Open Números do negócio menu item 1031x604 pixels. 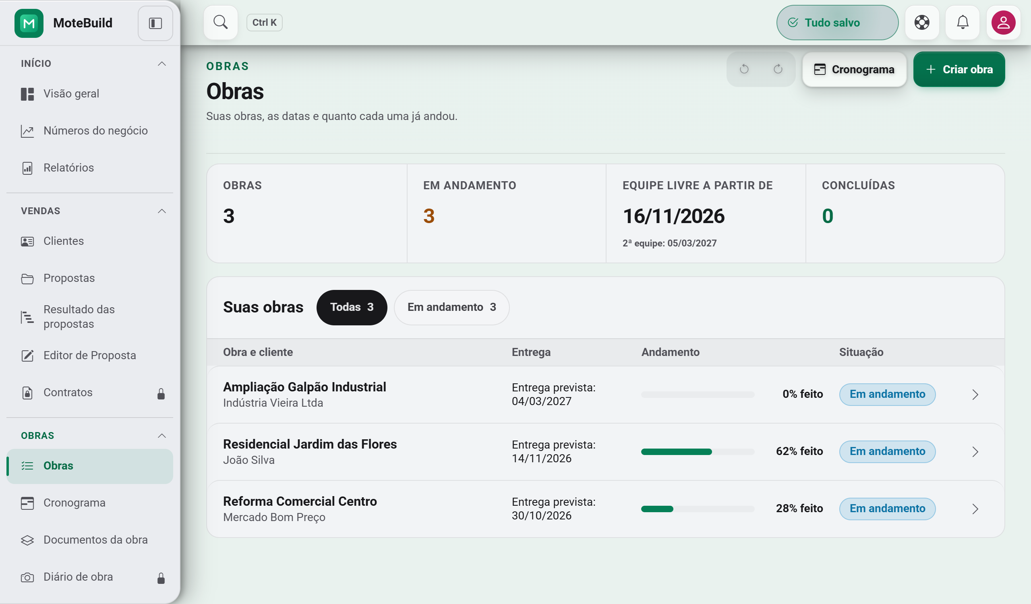[90, 131]
